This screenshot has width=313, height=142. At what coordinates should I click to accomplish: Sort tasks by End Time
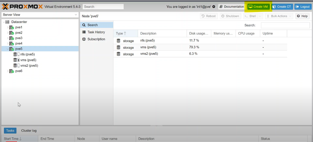(56, 138)
